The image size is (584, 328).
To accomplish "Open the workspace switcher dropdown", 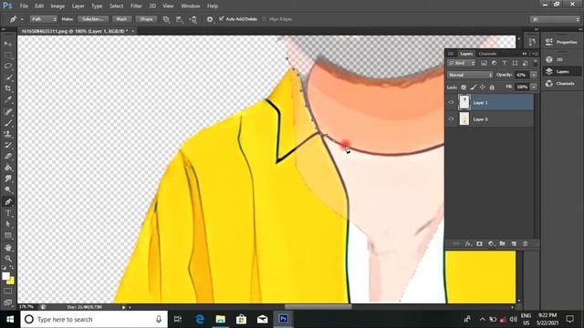I will click(555, 19).
